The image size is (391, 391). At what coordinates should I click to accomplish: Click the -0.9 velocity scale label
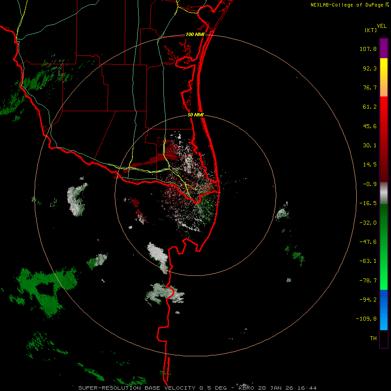coord(370,184)
